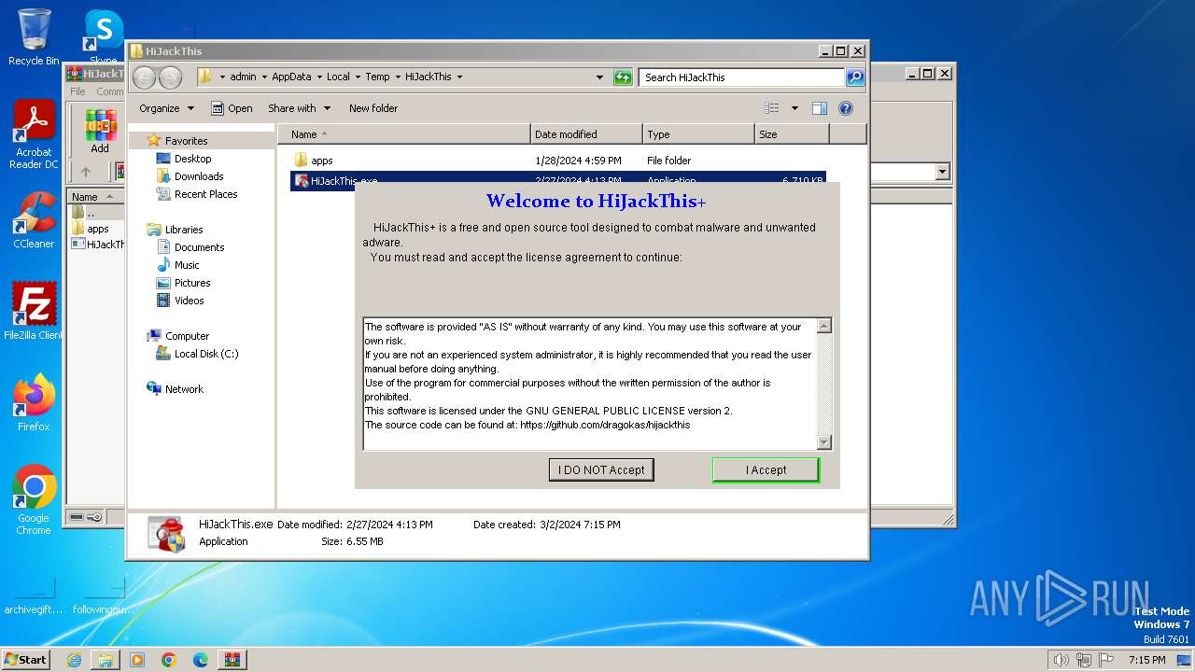Viewport: 1195px width, 672px height.
Task: Open the Organize menu
Action: pos(166,108)
